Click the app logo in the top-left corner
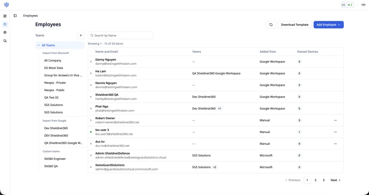369x195 pixels. [x=7, y=4]
